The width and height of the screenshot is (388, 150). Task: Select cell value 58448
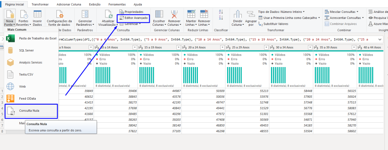(x=307, y=91)
